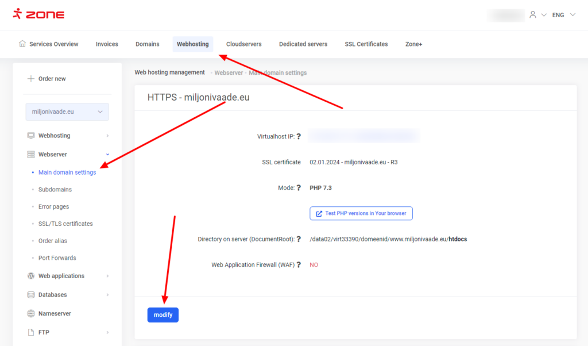Click the FTP file icon
The height and width of the screenshot is (346, 588).
coord(31,332)
